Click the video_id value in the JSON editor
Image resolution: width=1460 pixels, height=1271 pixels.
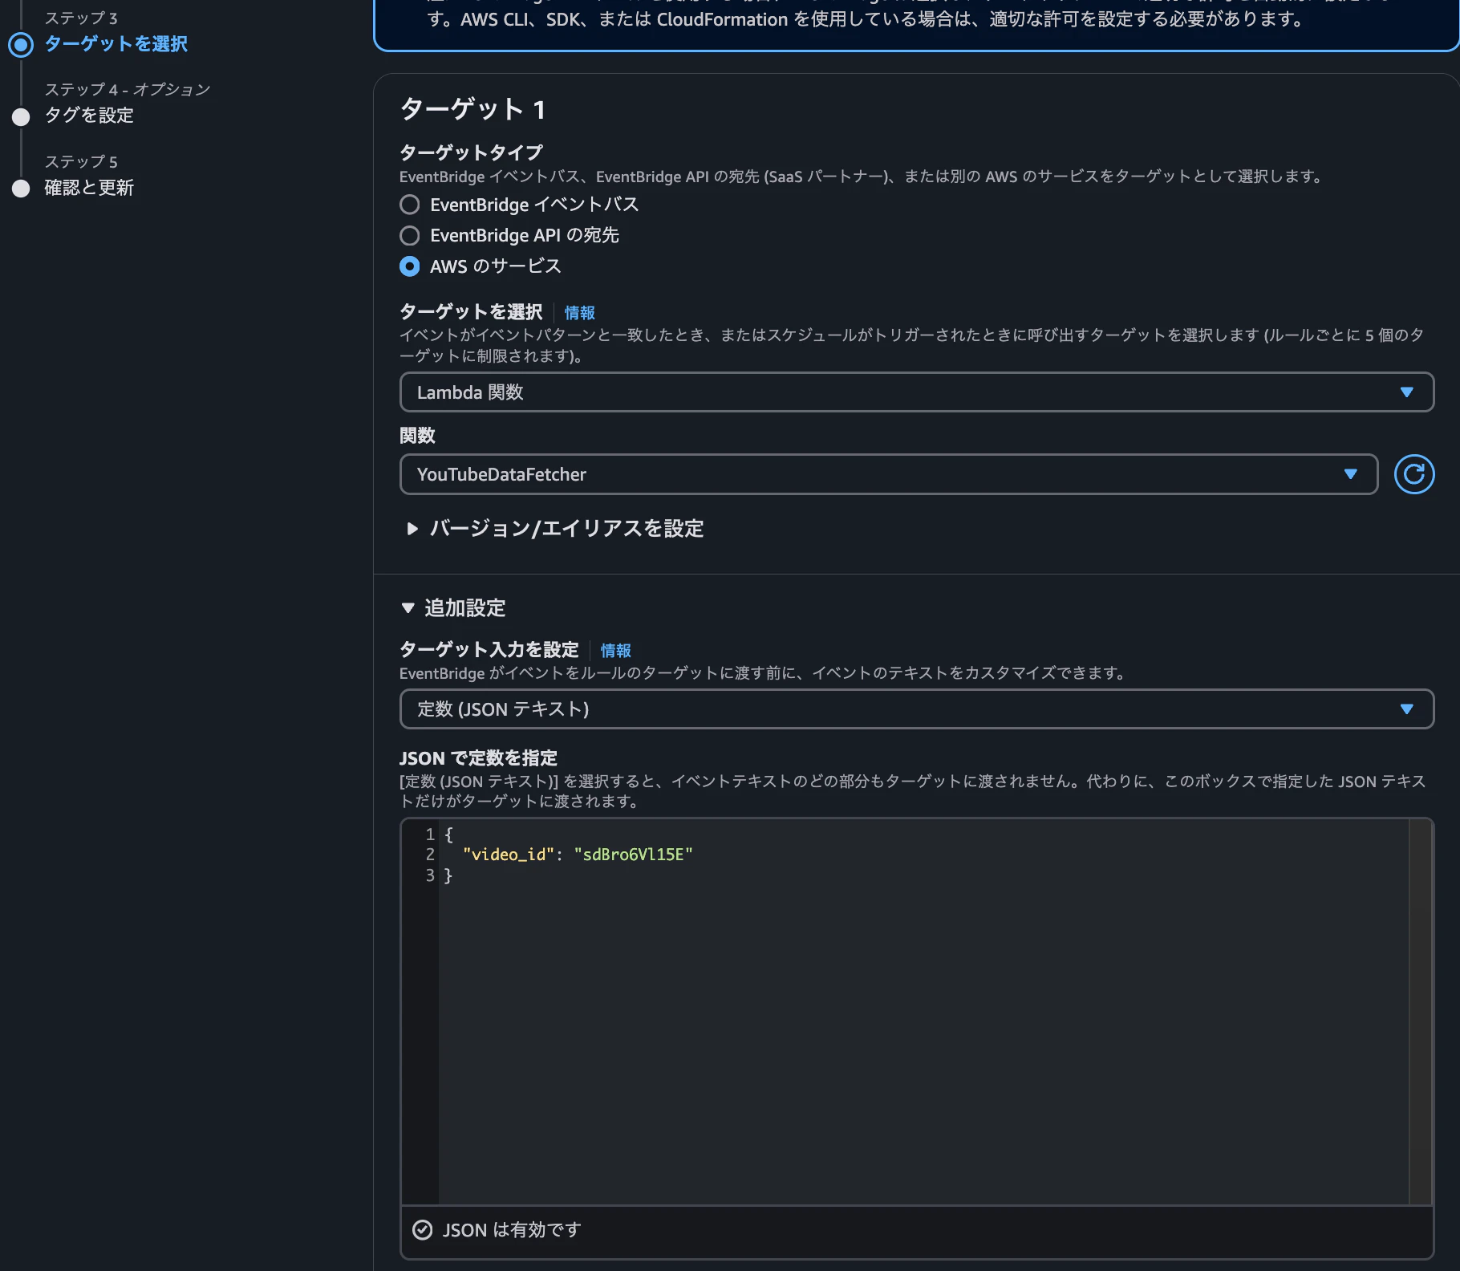tap(634, 855)
